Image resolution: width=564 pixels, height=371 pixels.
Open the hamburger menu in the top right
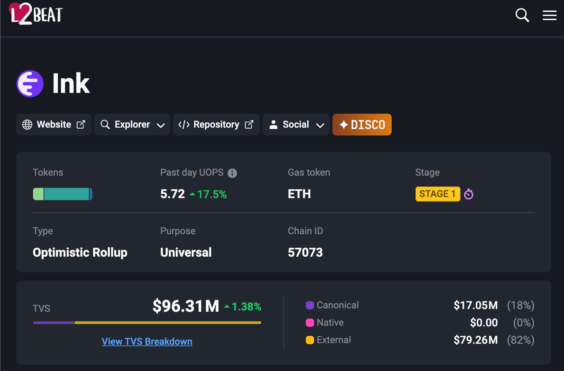point(549,15)
